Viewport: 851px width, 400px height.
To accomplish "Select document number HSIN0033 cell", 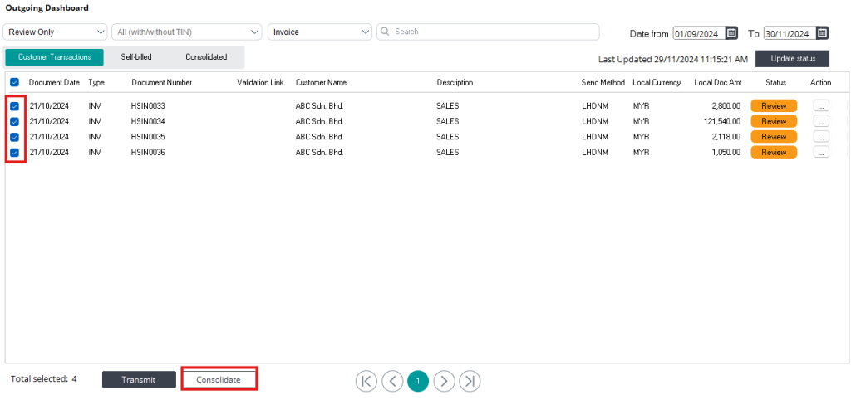I will tap(148, 106).
